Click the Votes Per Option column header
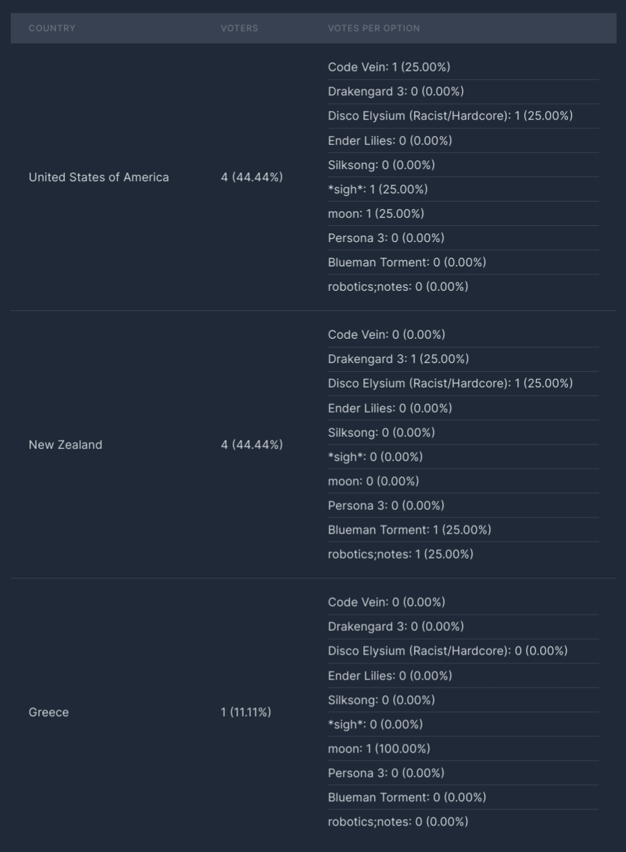The image size is (626, 852). (x=373, y=28)
